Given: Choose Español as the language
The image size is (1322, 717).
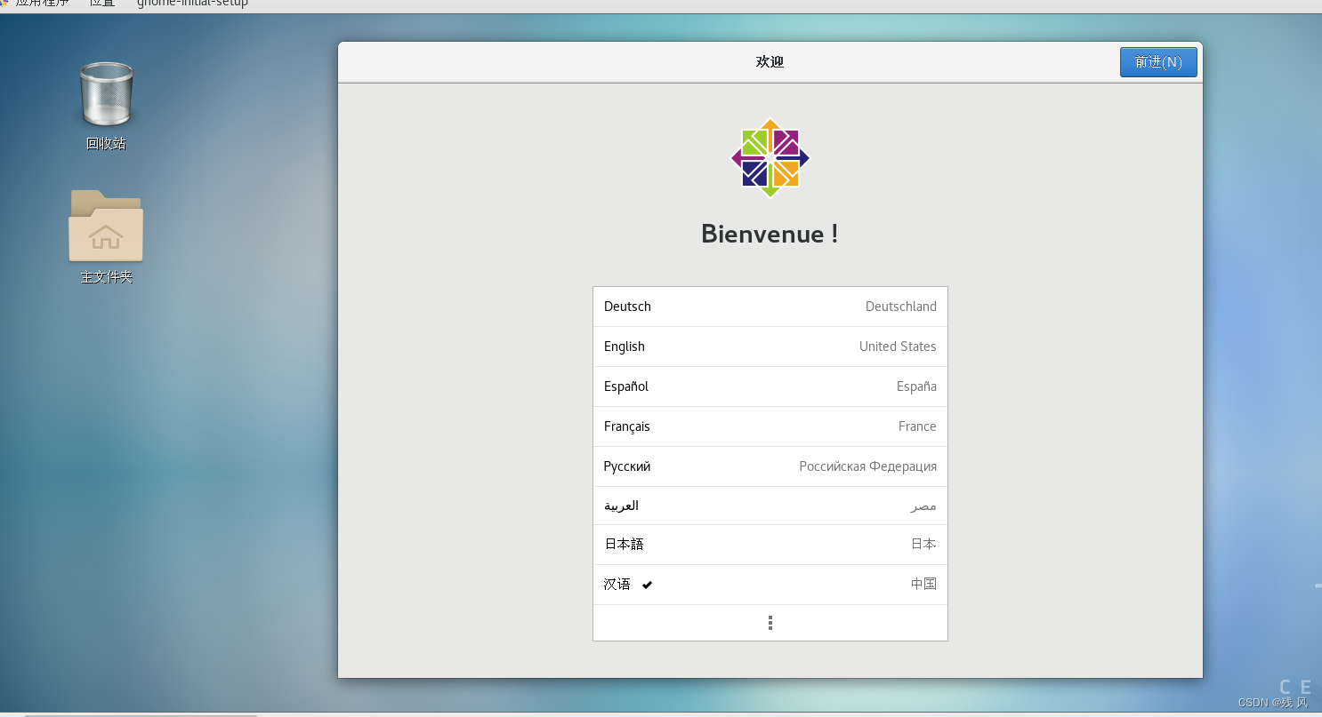Looking at the screenshot, I should click(x=770, y=386).
